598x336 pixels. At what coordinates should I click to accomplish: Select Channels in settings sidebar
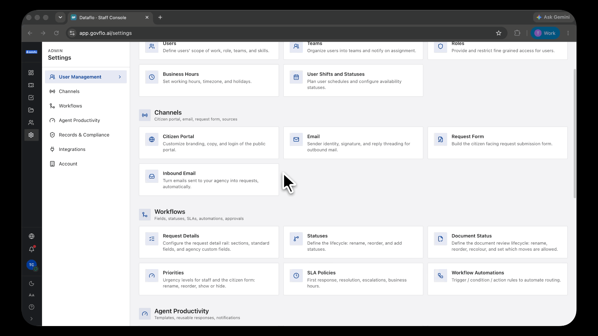(86, 91)
